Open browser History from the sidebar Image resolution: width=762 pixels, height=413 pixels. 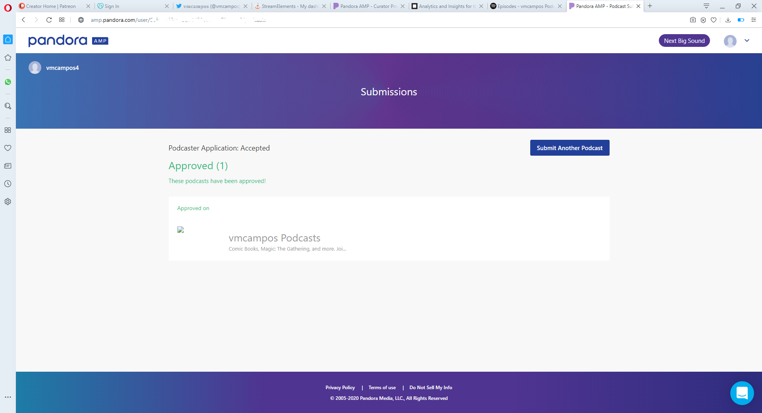(8, 183)
